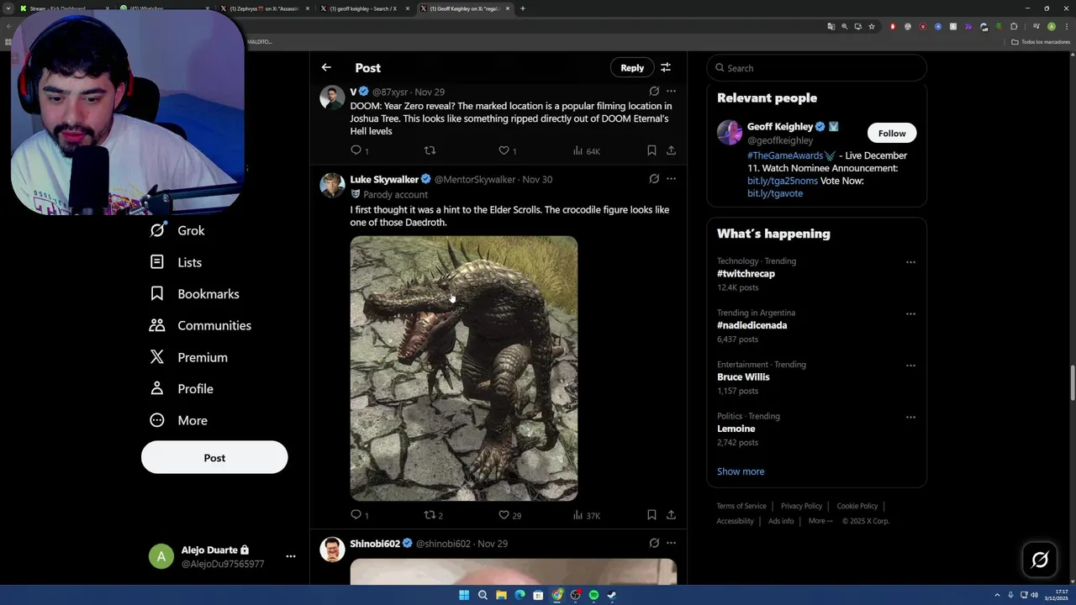This screenshot has width=1076, height=605.
Task: Open Terms of Service footer link
Action: [741, 506]
